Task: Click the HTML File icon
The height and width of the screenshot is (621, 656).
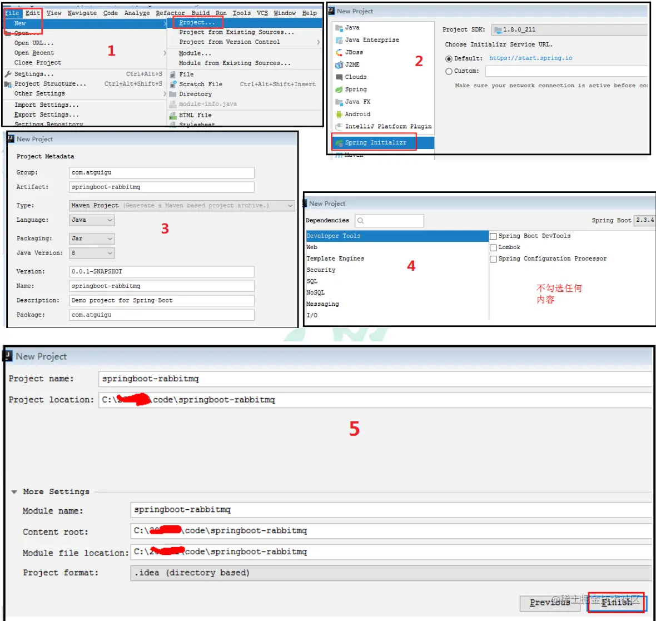Action: 172,115
